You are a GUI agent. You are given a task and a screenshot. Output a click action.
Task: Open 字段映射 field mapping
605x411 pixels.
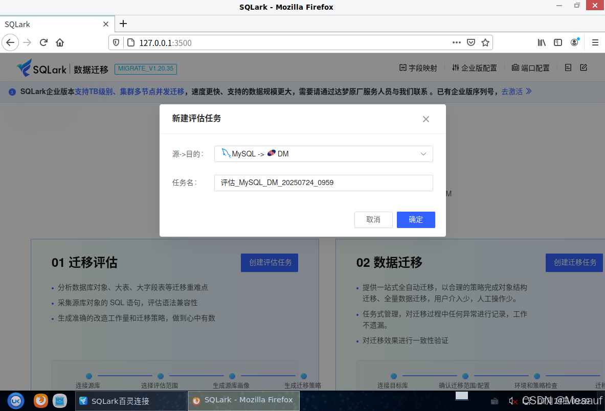tap(418, 68)
